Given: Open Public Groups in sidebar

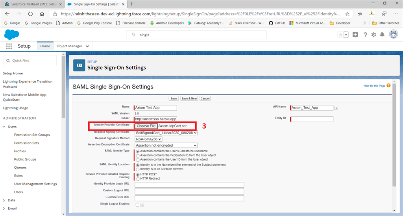Looking at the screenshot, I should [25, 159].
